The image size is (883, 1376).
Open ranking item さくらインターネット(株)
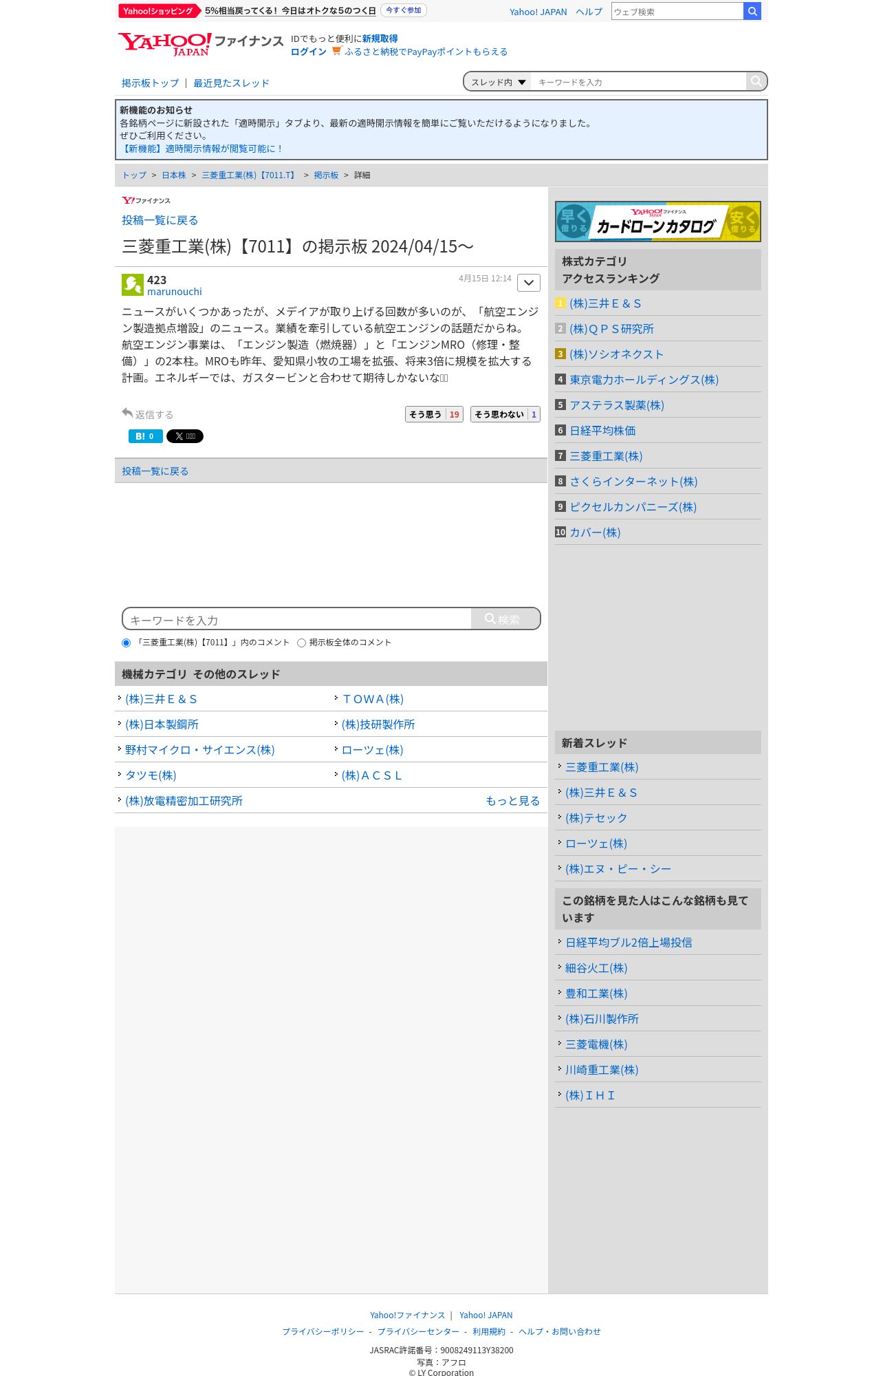point(633,482)
